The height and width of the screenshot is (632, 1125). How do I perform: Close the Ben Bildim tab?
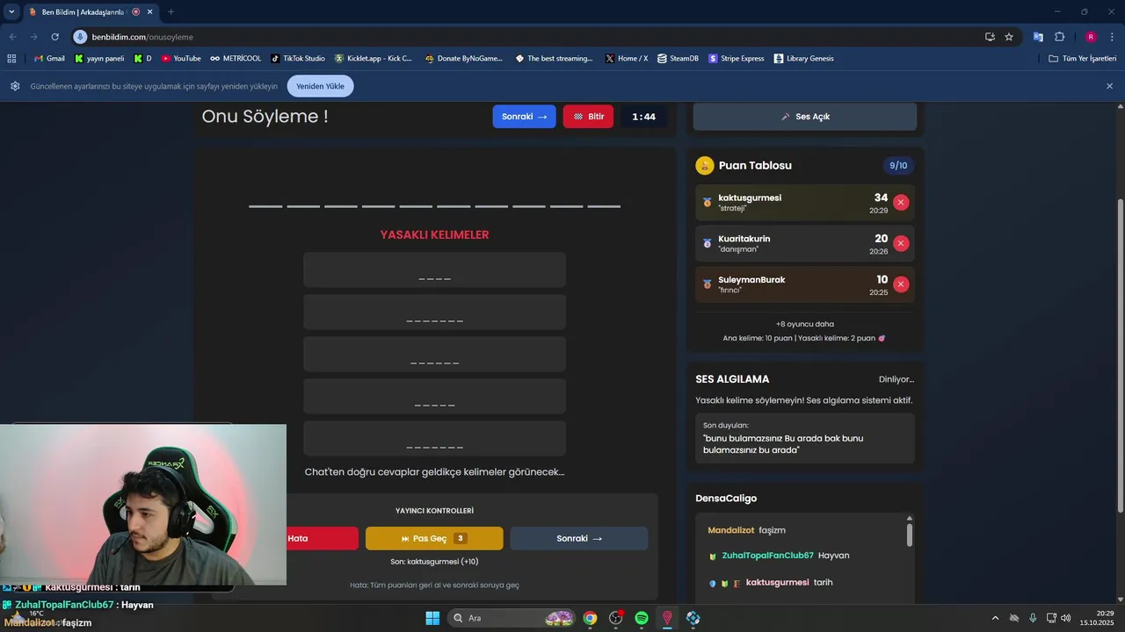tap(150, 11)
